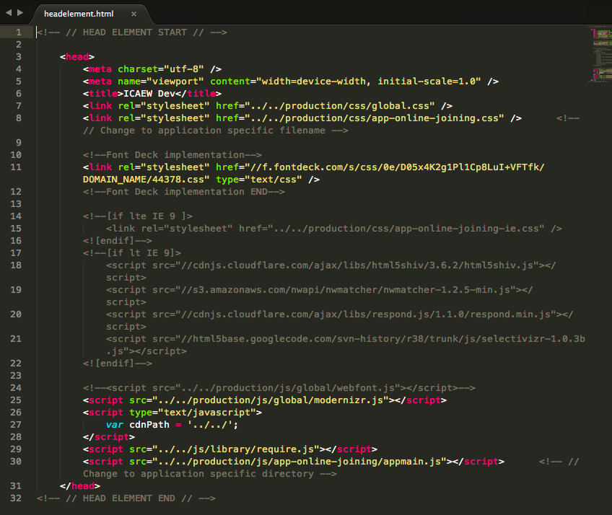This screenshot has height=515, width=612.
Task: Click the type="text/javascript" attribute
Action: point(193,413)
